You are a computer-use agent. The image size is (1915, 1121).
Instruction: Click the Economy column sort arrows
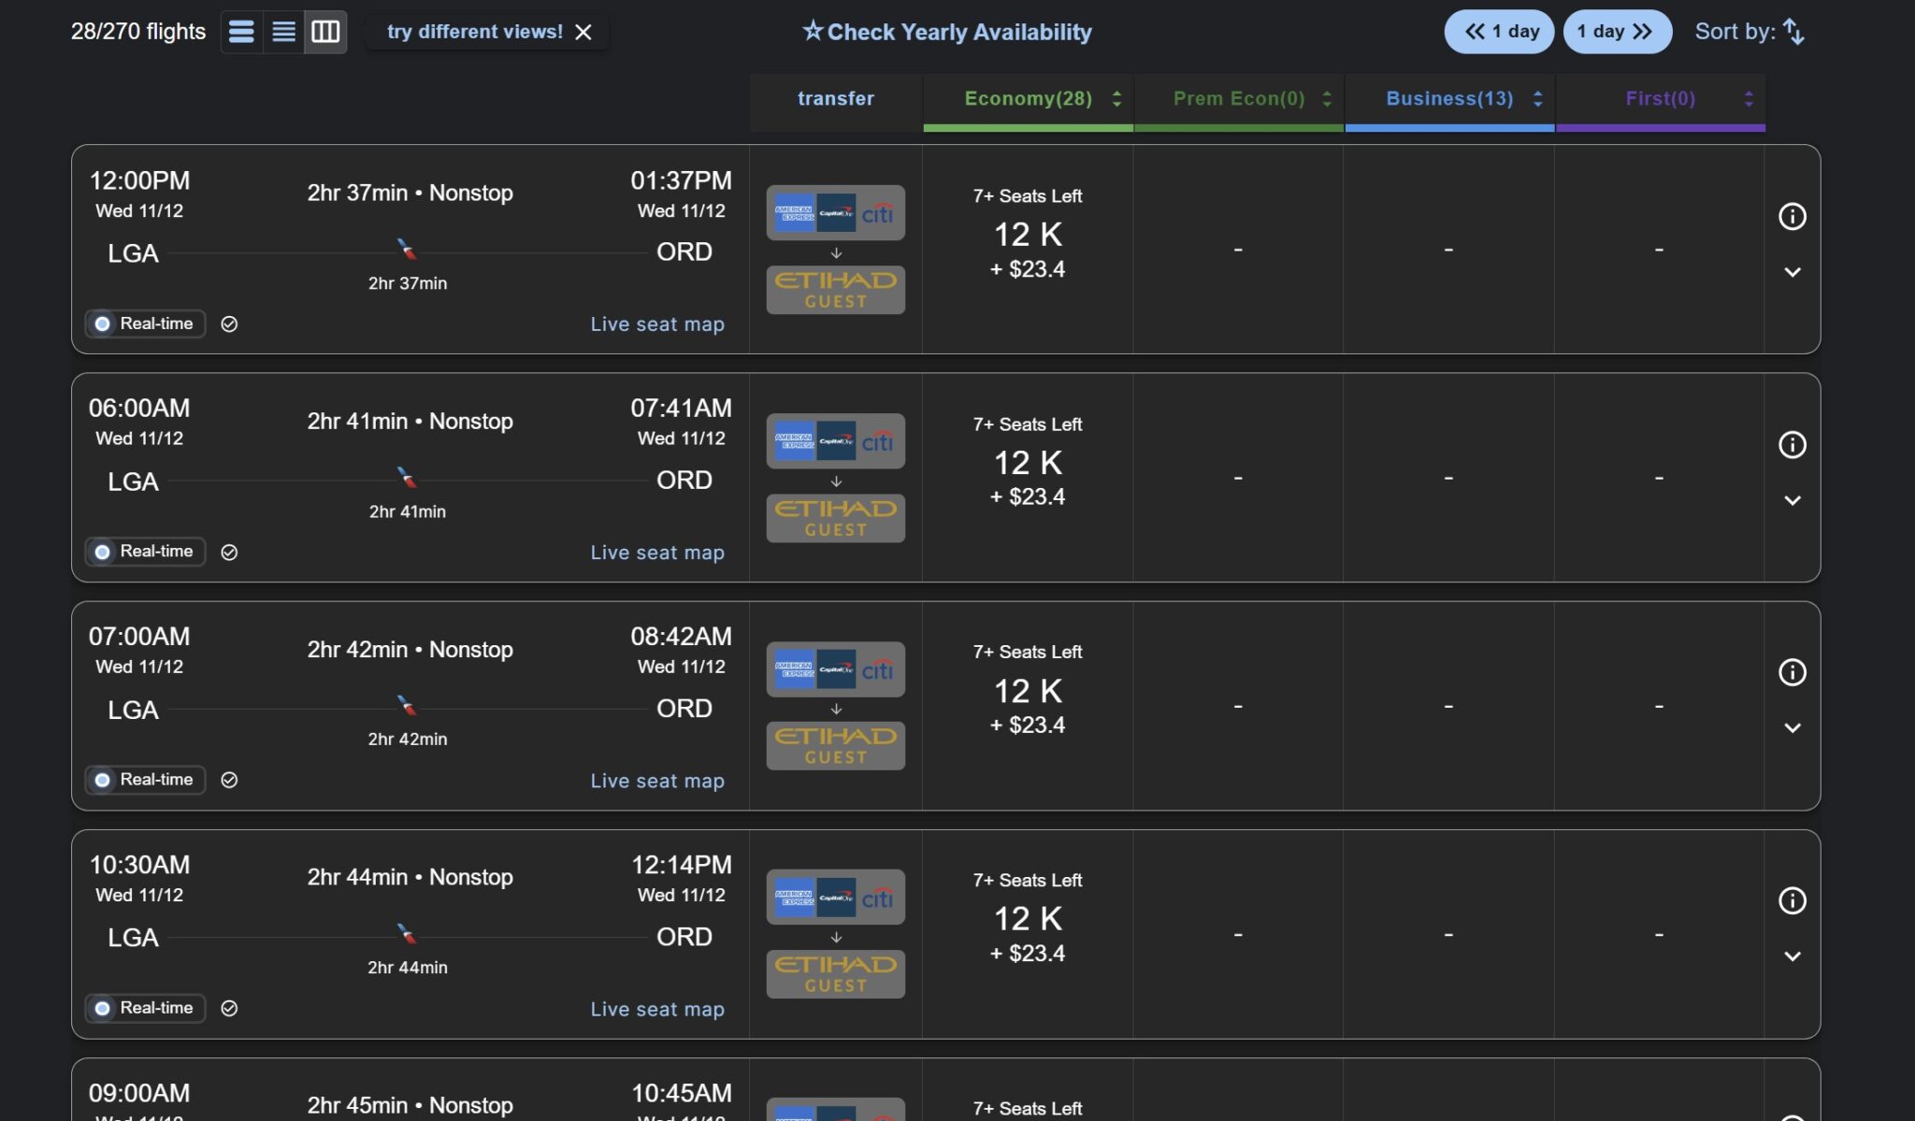point(1116,99)
